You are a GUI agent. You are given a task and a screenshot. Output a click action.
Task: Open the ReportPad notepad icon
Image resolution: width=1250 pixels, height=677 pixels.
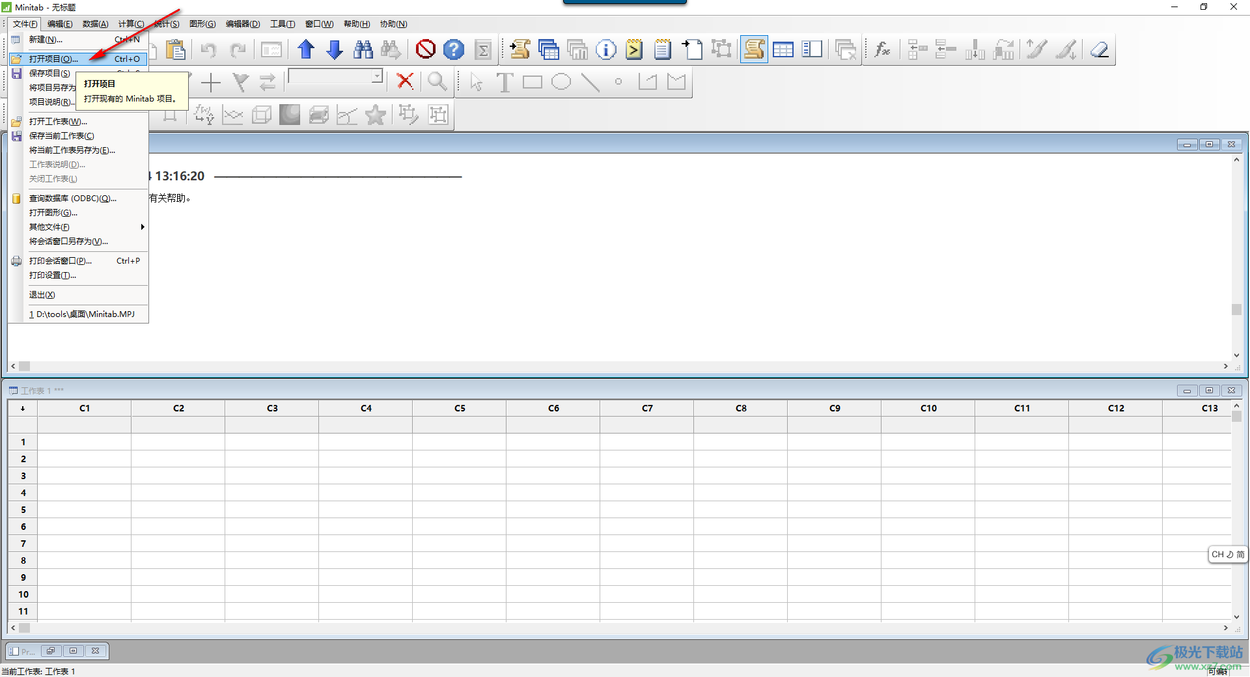(x=663, y=49)
